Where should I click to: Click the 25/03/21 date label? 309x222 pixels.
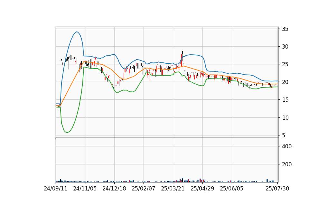coord(173,189)
